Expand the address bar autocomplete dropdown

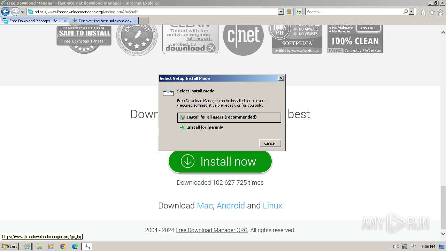281,12
